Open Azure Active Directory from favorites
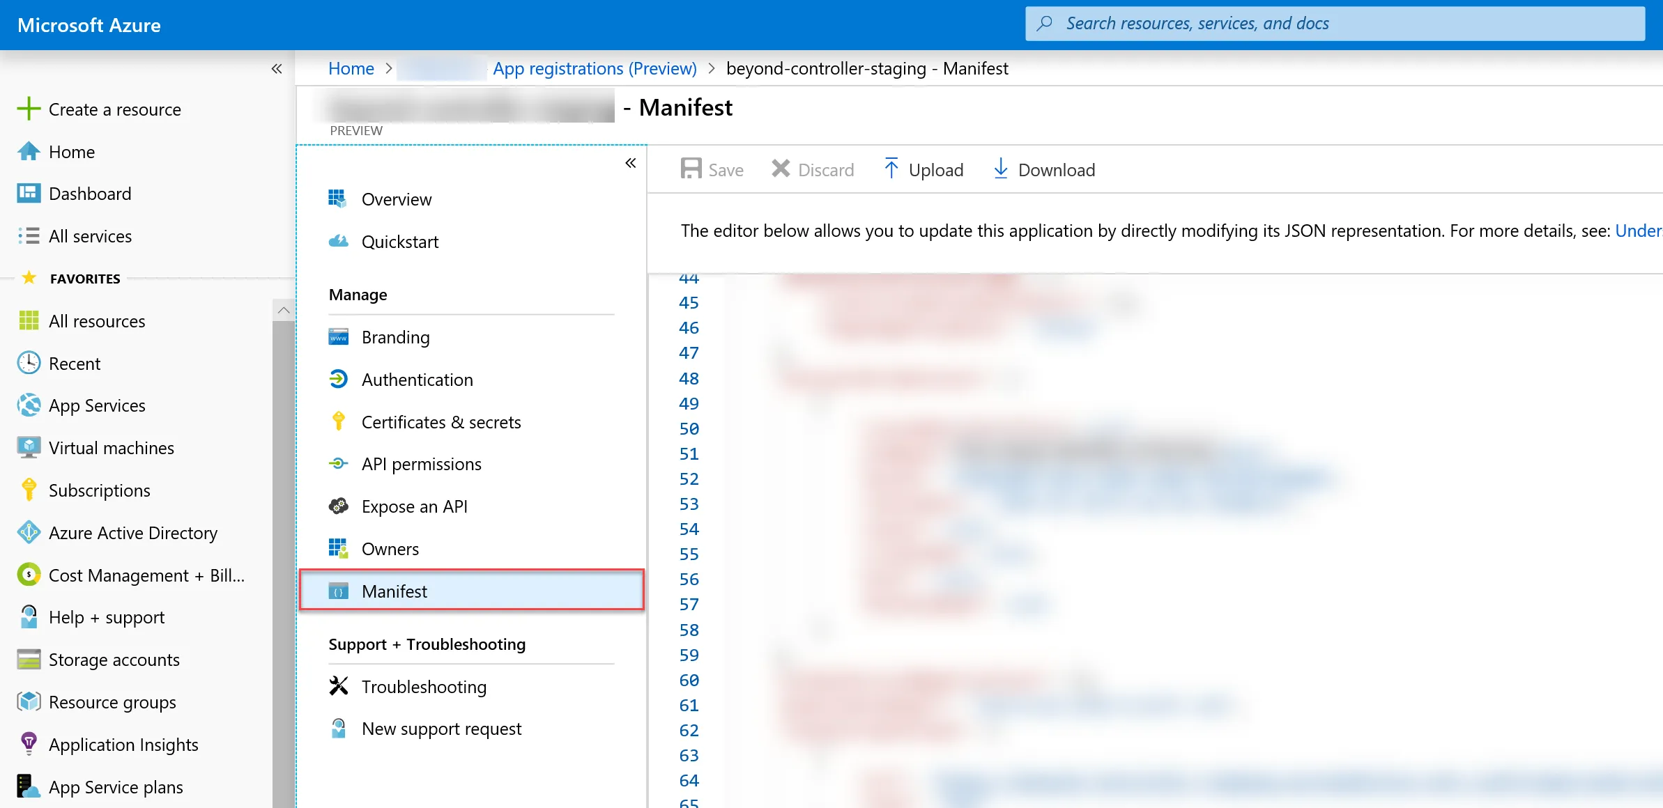 pyautogui.click(x=132, y=533)
